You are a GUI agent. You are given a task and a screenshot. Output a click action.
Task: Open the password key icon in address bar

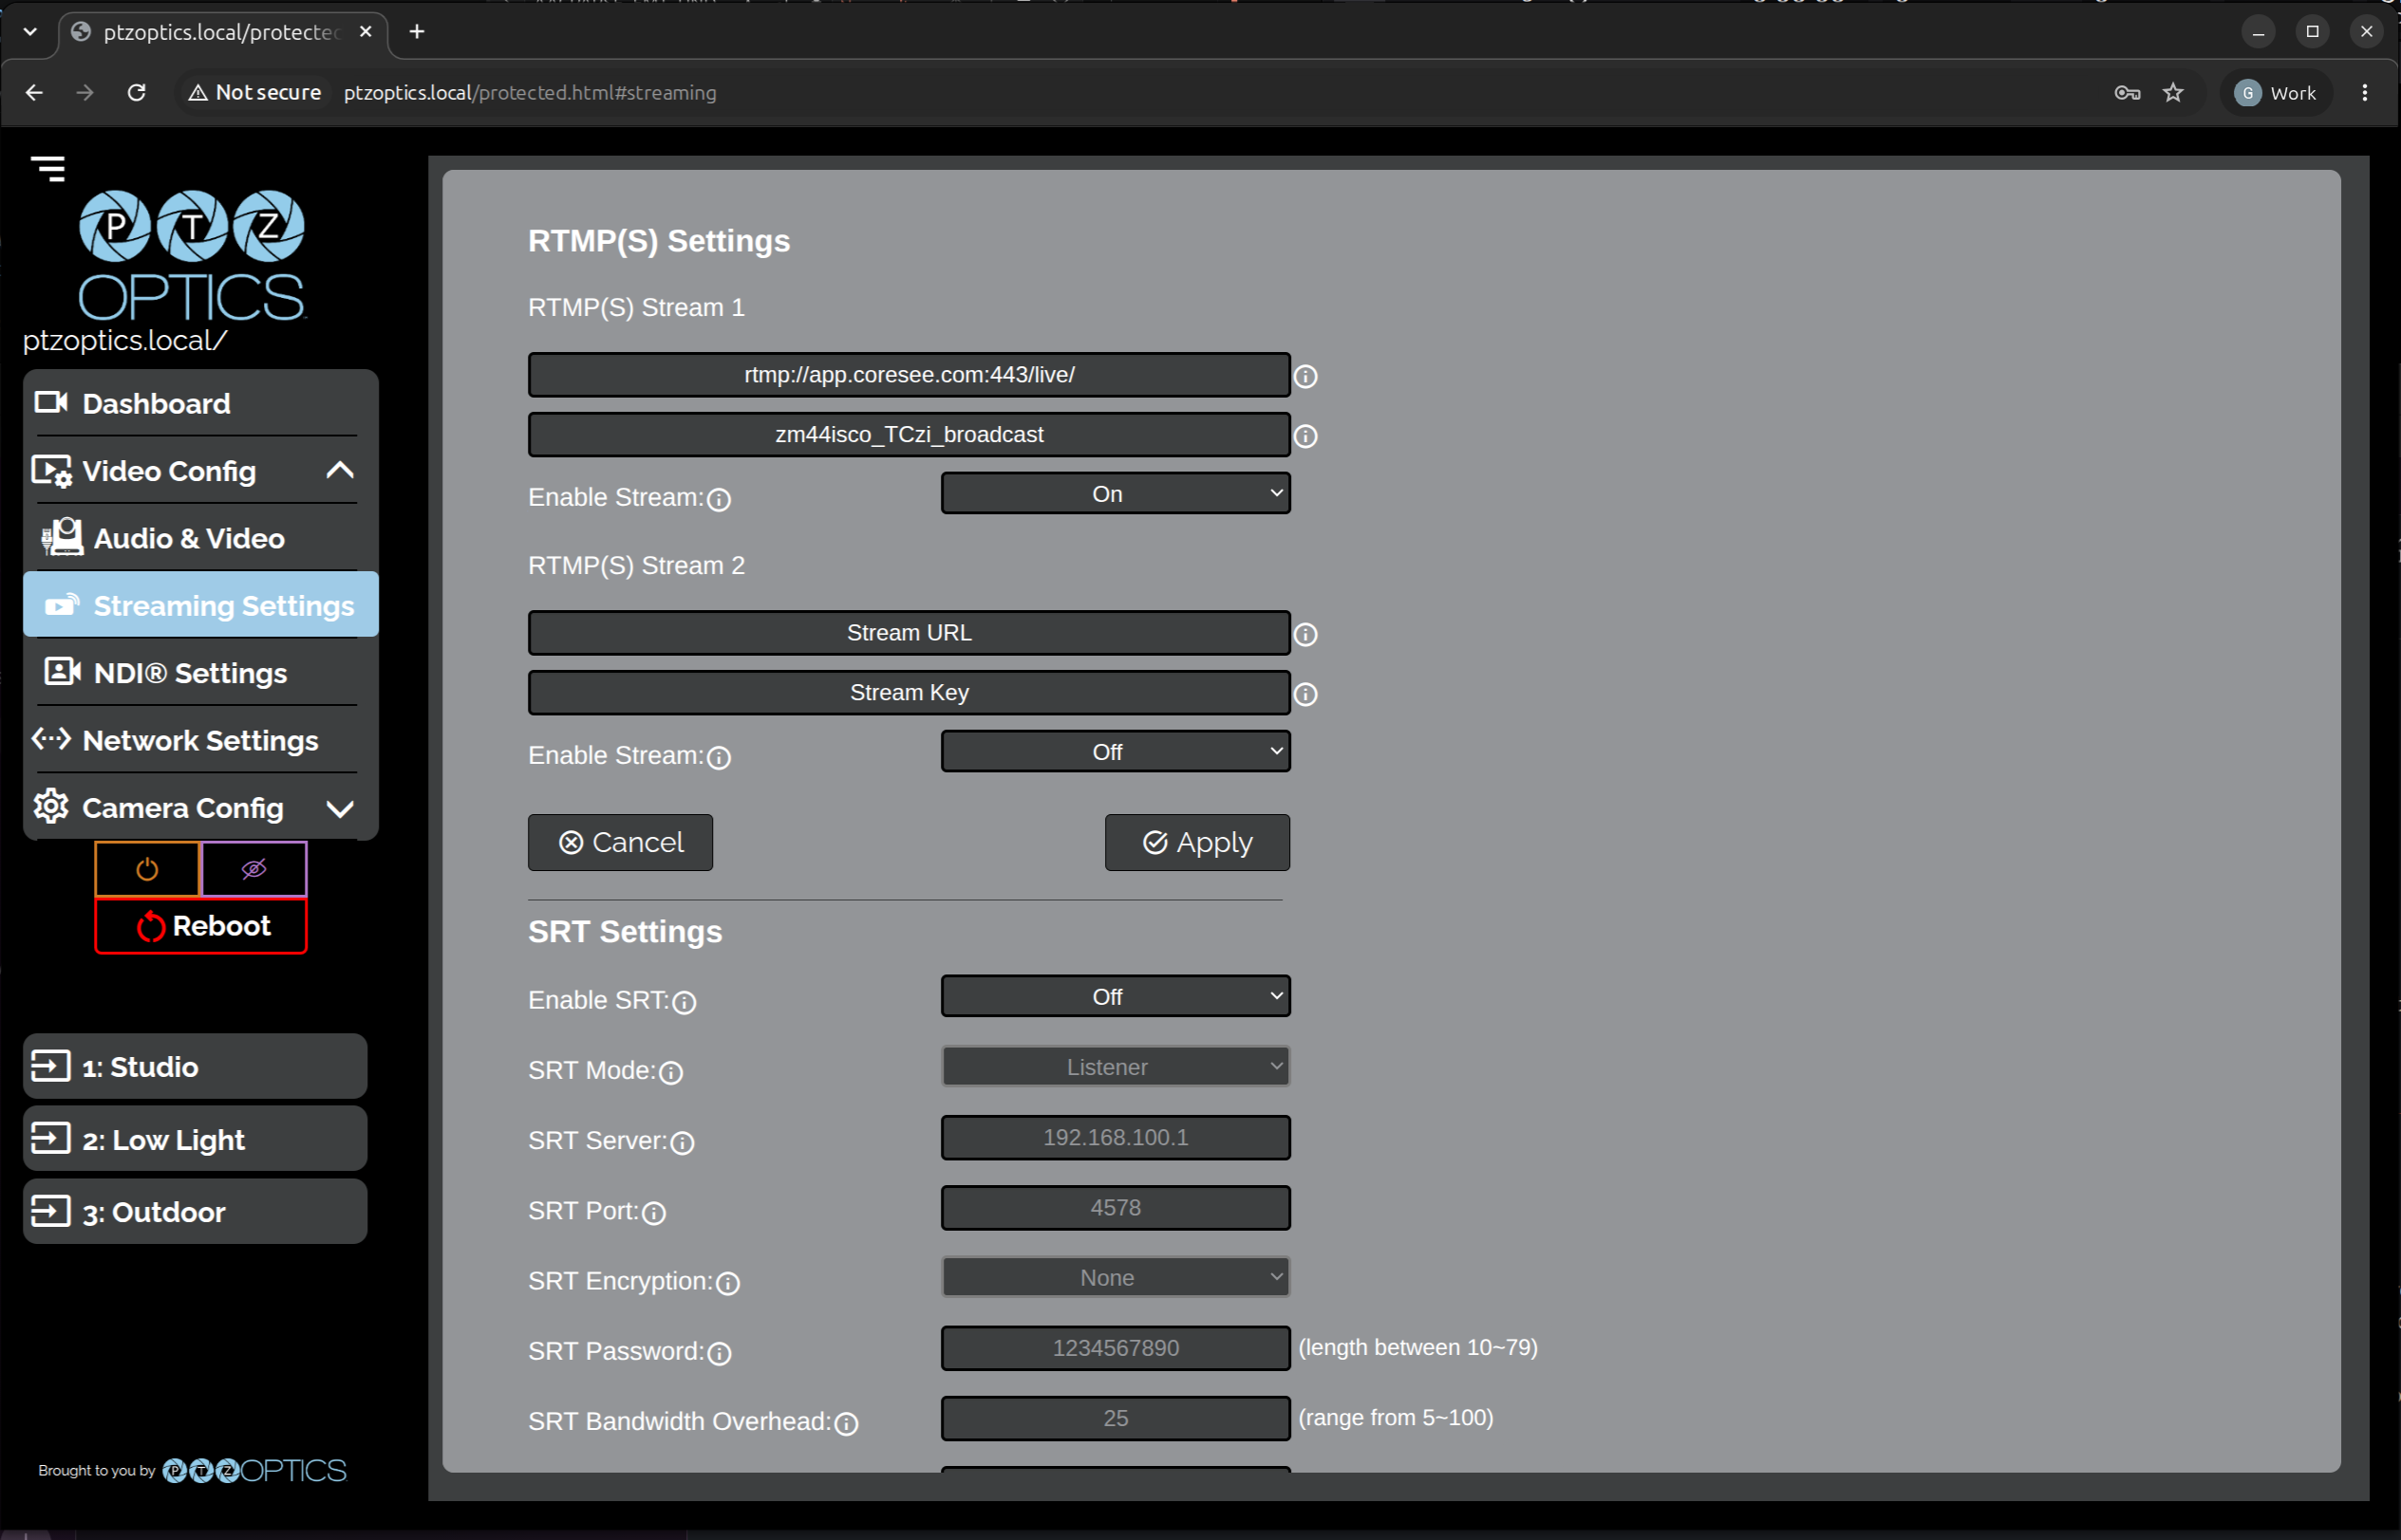(2127, 93)
